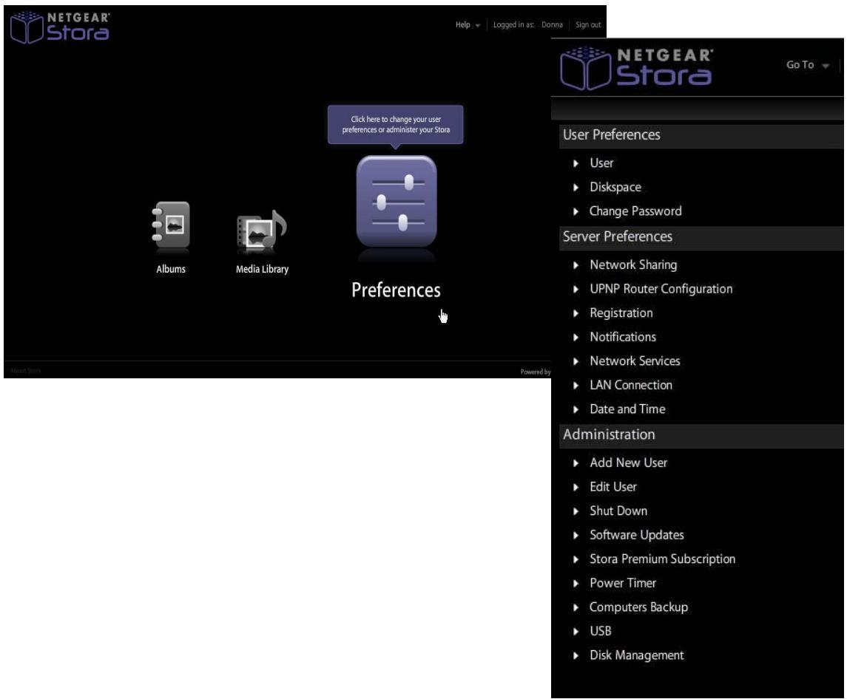
Task: Click the Netgear Stora logo in preferences panel
Action: coord(637,69)
